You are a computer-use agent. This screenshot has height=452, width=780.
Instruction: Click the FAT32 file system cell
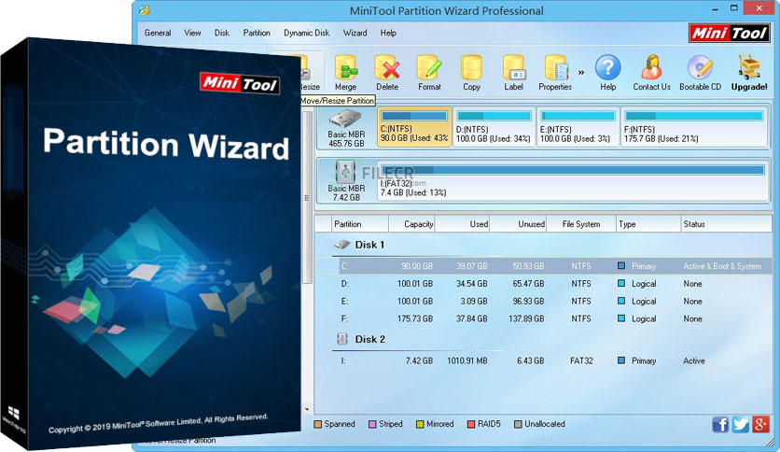pos(581,360)
